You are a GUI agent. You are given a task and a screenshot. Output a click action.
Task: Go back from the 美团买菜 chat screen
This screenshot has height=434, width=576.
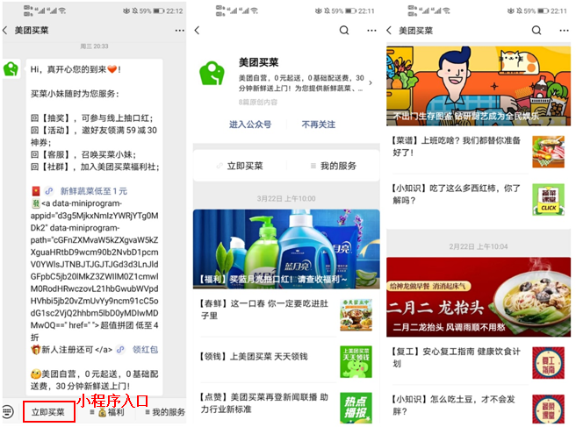coord(5,31)
